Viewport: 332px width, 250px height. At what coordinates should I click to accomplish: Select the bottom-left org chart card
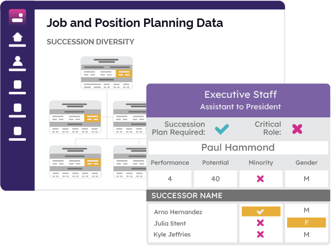[75, 162]
